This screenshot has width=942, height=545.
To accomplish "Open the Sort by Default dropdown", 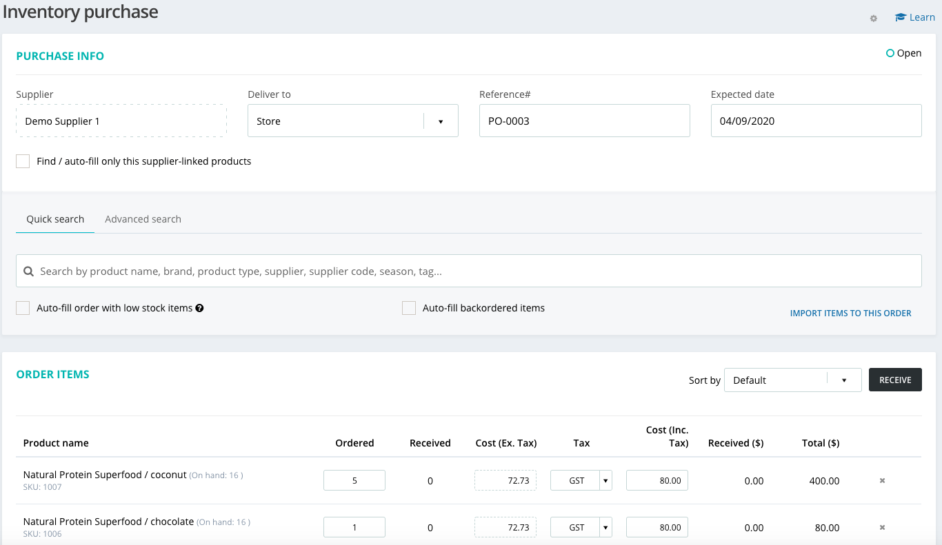I will tap(793, 380).
